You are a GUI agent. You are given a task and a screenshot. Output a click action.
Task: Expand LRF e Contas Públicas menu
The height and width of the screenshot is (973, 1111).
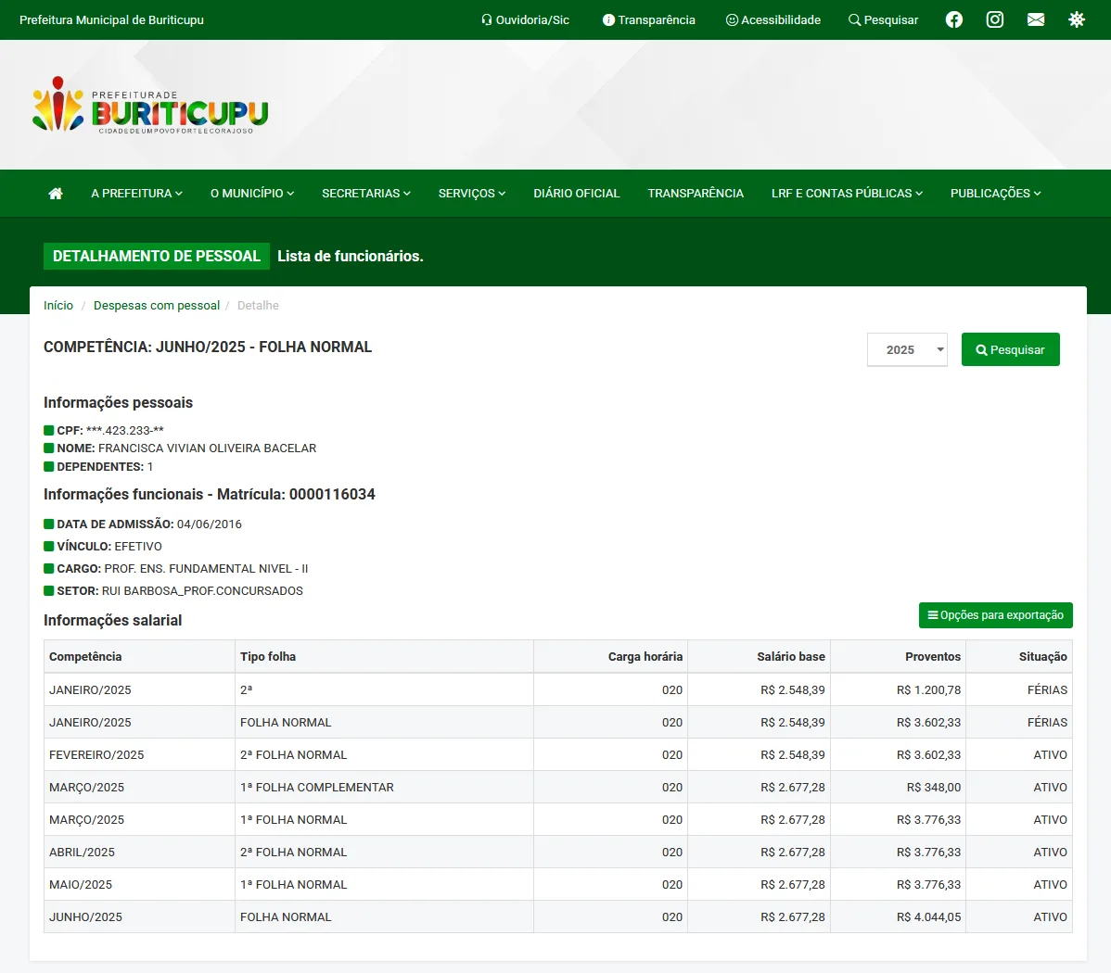(x=847, y=194)
